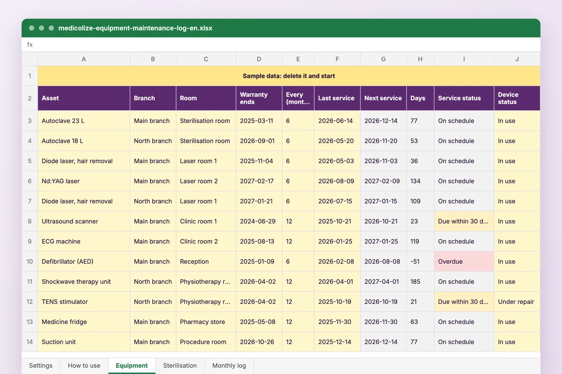
Task: Click the 'Device status' header cell
Action: [517, 98]
